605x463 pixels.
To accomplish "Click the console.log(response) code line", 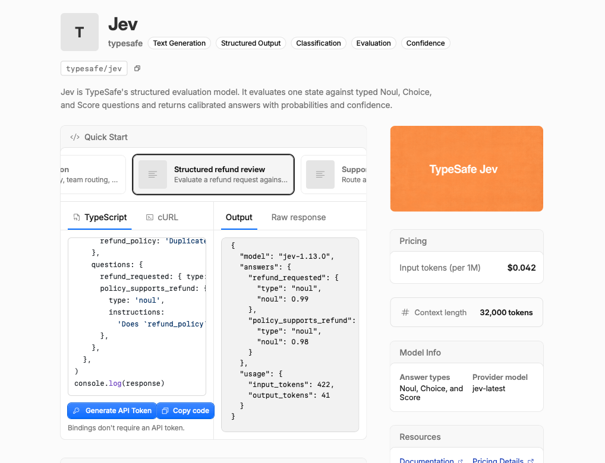I will 119,383.
